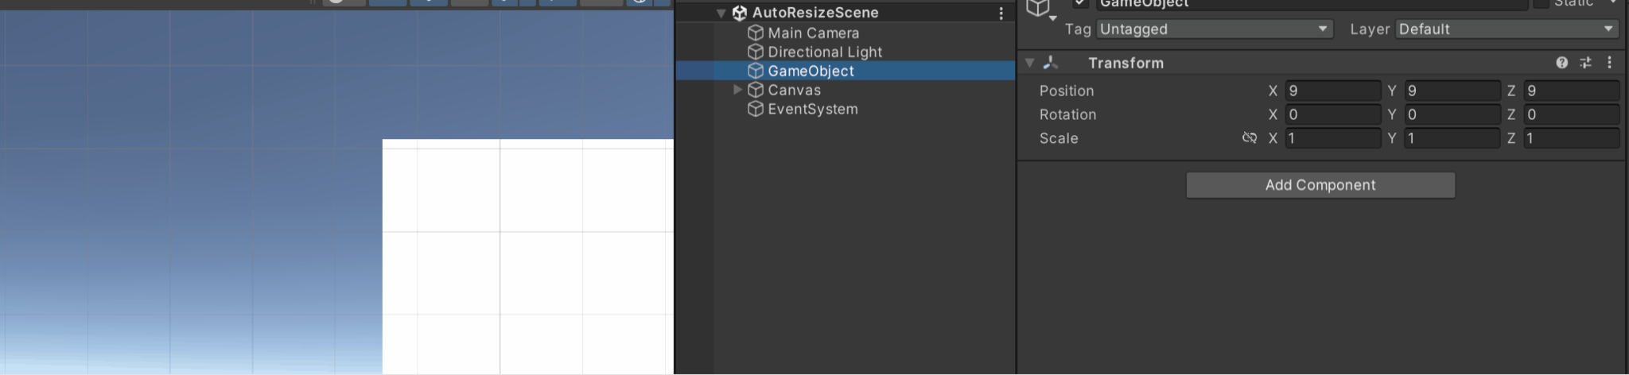Toggle the GameObject active checkbox
Screen dimensions: 1629x375
pyautogui.click(x=1080, y=3)
